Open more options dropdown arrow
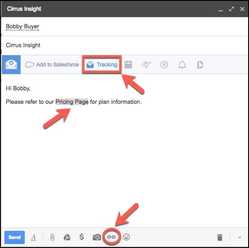 (x=240, y=238)
